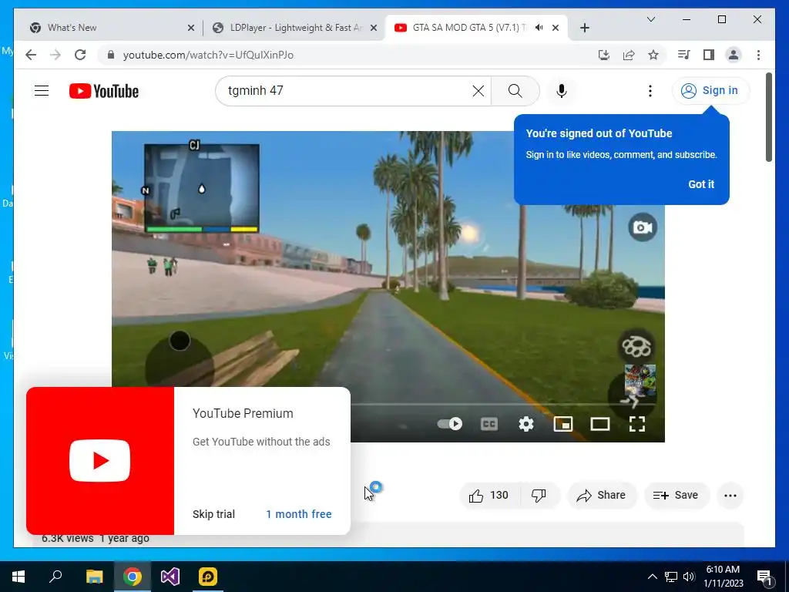Open the Windows Start menu
The height and width of the screenshot is (592, 789).
(x=18, y=577)
